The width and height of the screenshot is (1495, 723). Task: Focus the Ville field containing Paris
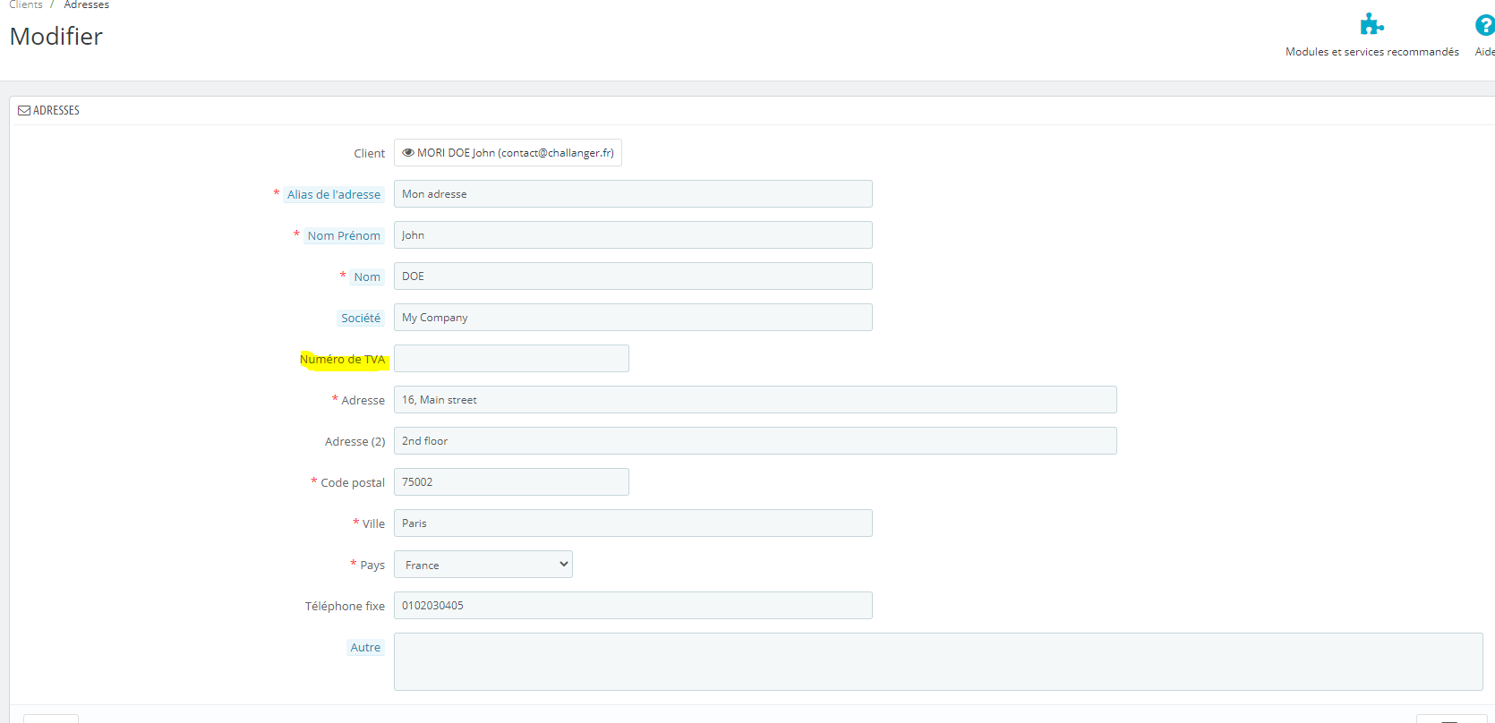(x=633, y=523)
